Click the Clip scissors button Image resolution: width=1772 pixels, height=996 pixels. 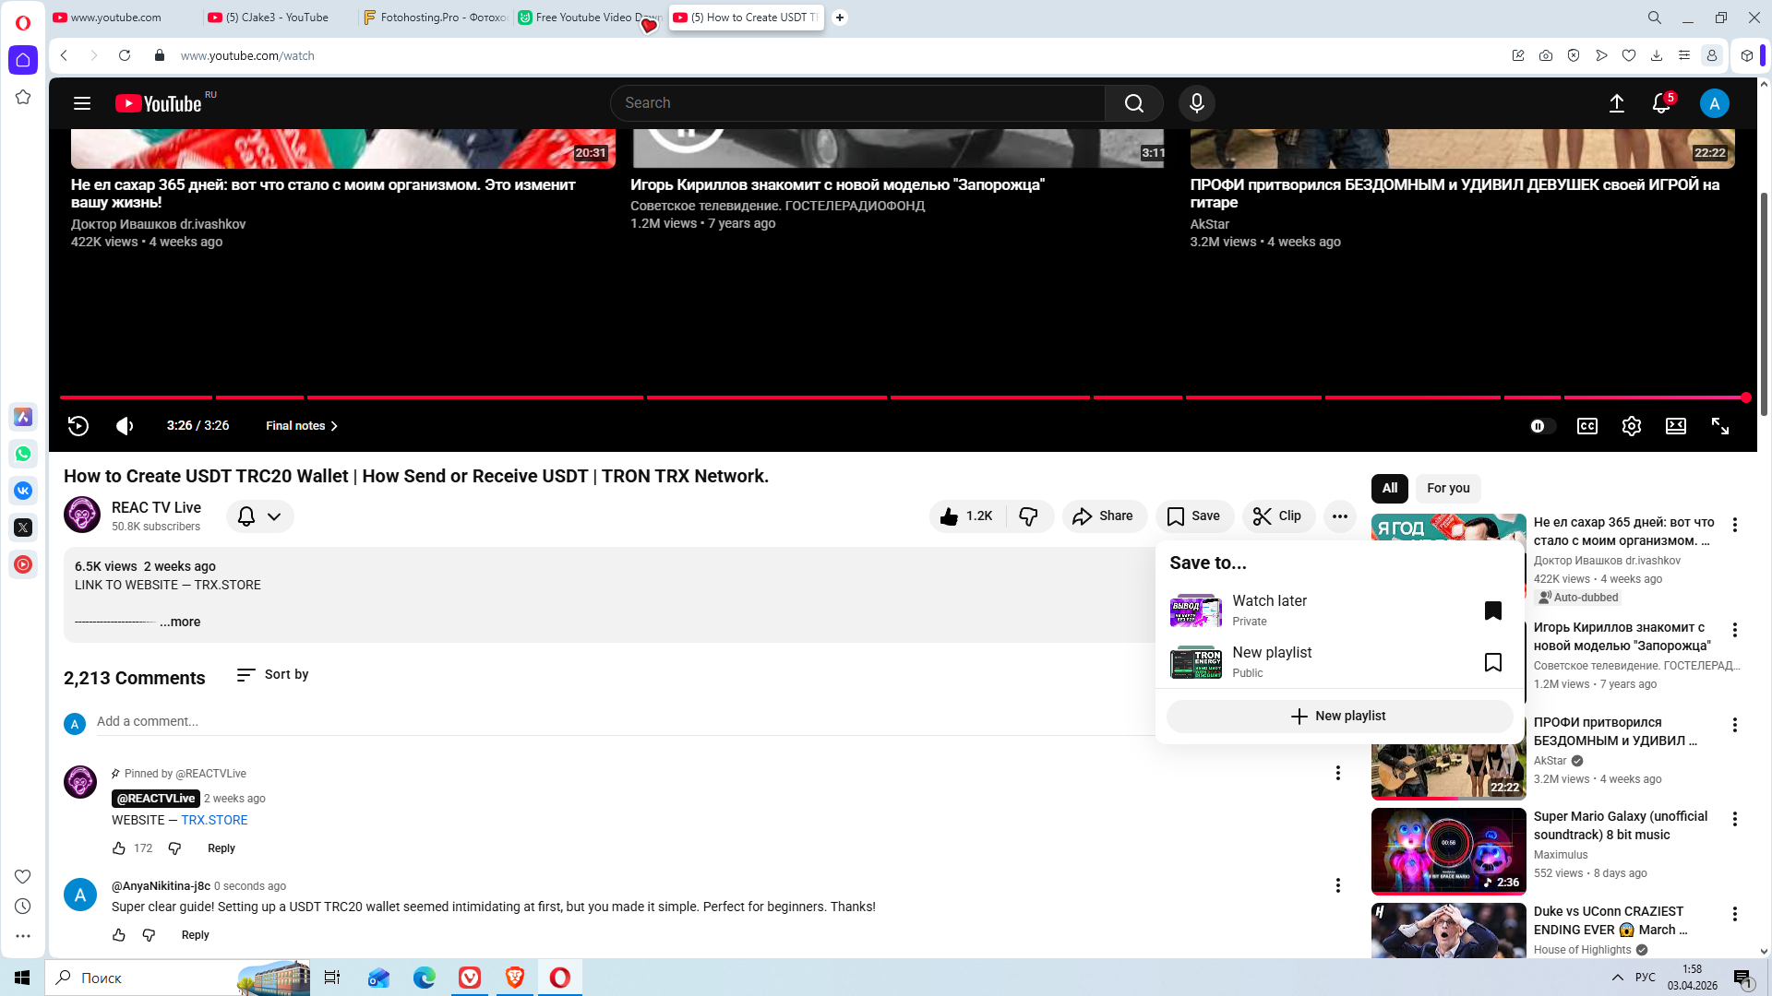tap(1278, 516)
